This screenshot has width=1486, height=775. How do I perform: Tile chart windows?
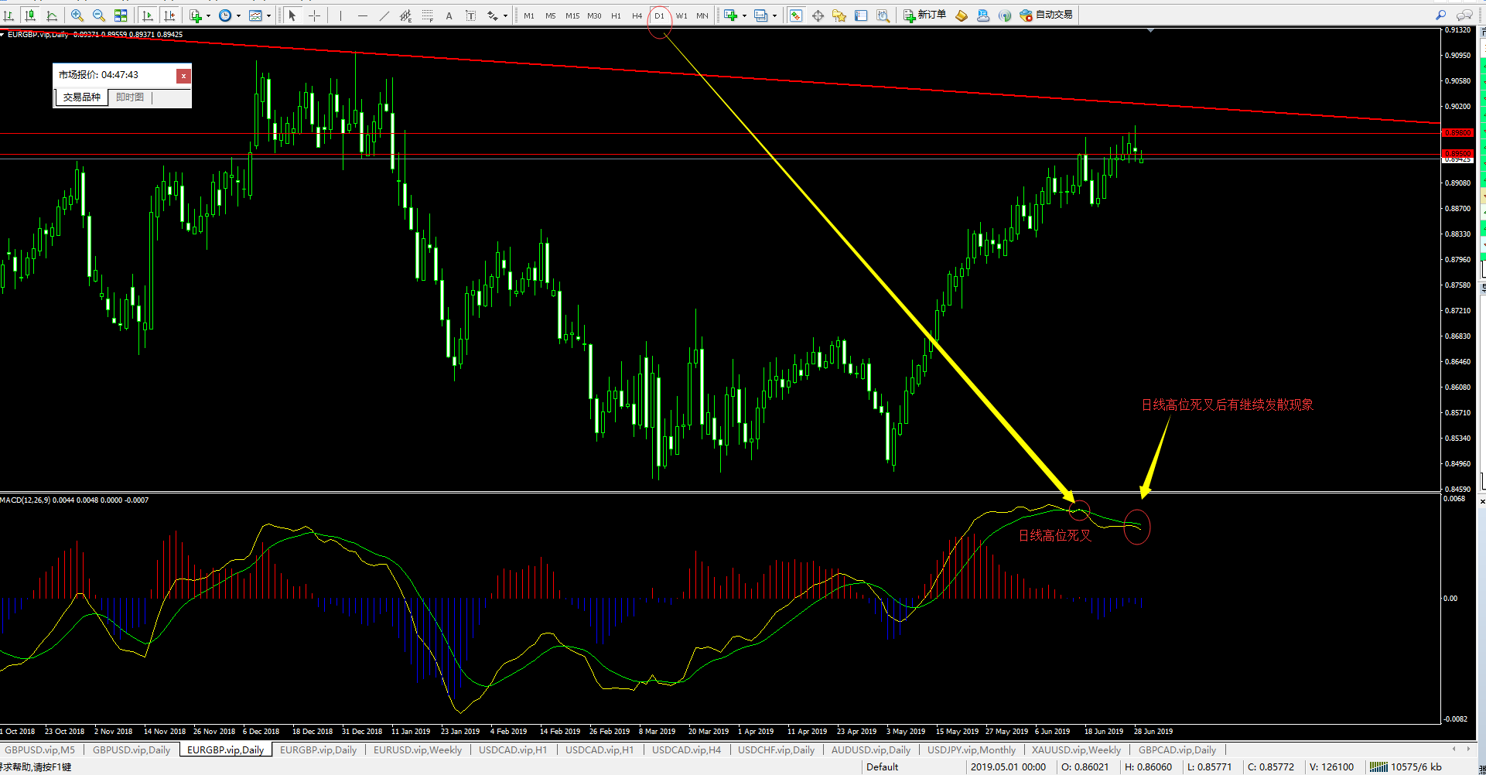tap(121, 15)
